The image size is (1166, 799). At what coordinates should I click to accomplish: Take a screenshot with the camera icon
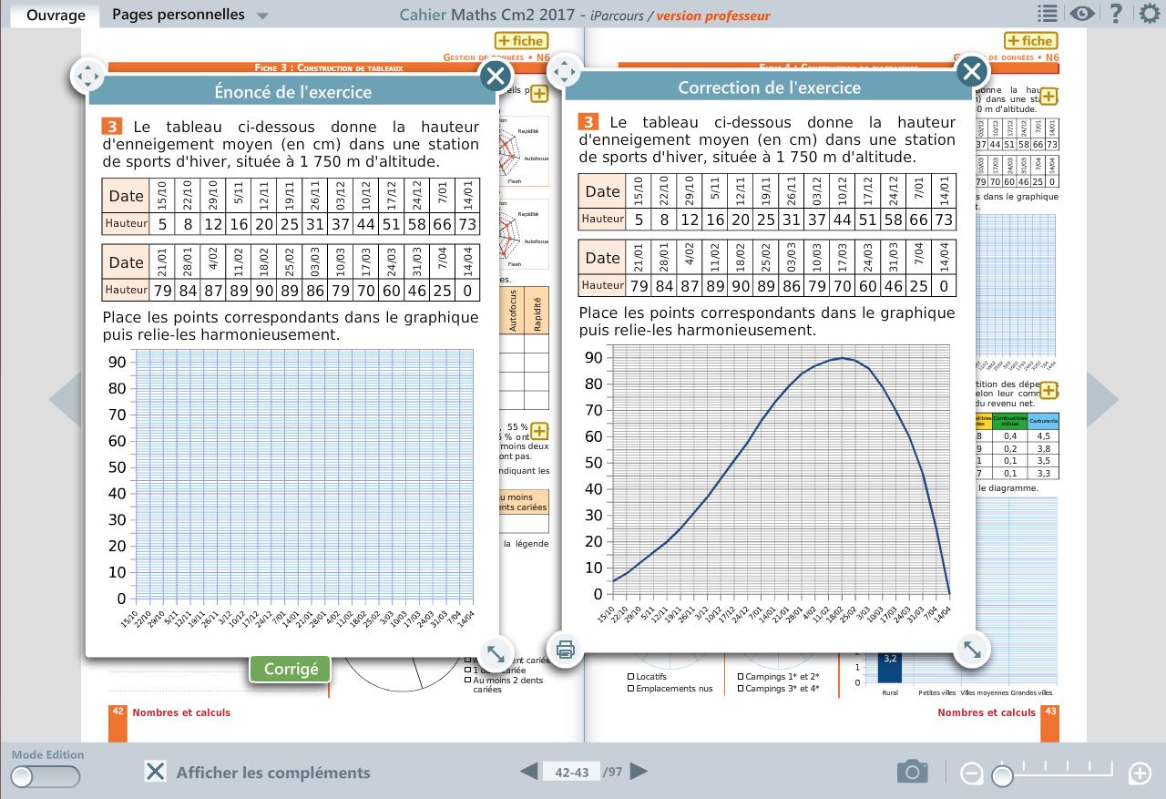912,773
